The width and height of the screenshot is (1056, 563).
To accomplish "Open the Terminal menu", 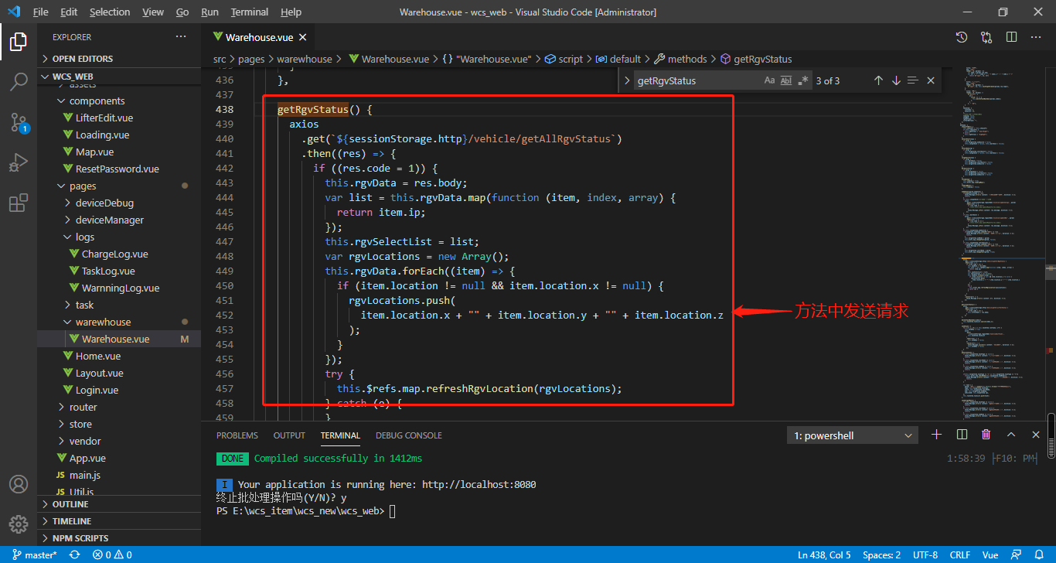I will [x=250, y=12].
